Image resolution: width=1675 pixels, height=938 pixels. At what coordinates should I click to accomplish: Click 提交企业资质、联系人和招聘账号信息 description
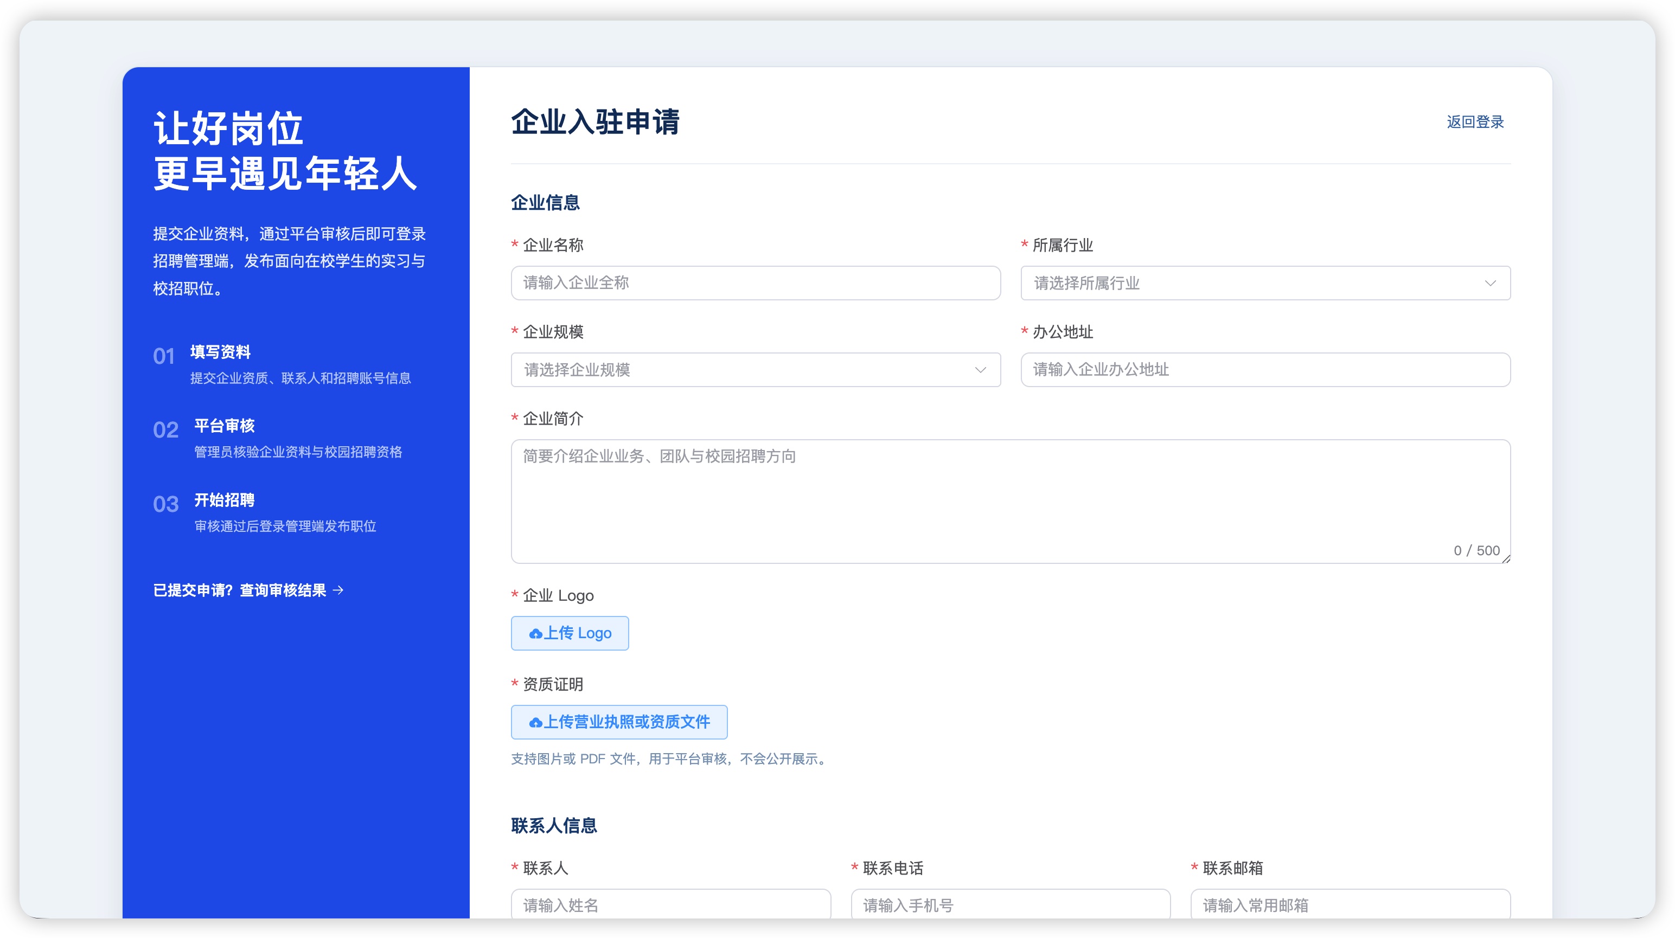pos(300,378)
